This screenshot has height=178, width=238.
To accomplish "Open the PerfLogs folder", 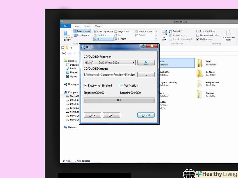I will pyautogui.click(x=206, y=73).
